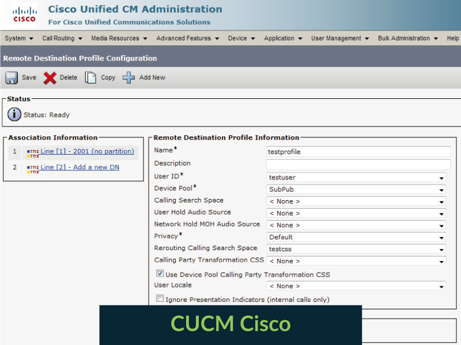Click the Save text button
Screen dimensions: 461x345
click(29, 78)
